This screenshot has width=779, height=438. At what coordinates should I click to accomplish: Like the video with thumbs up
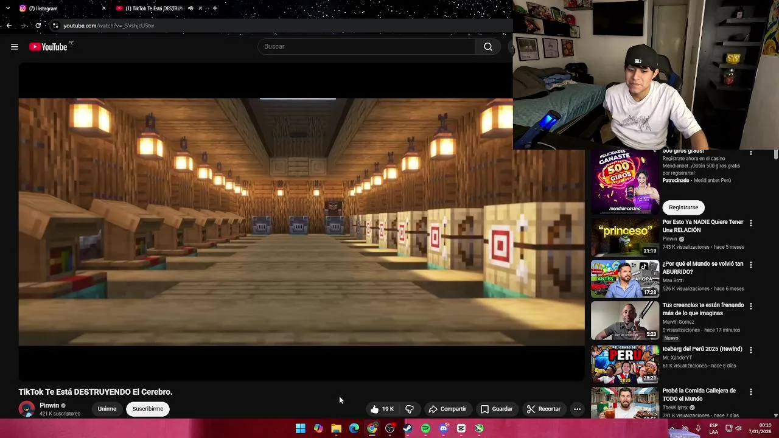point(382,409)
